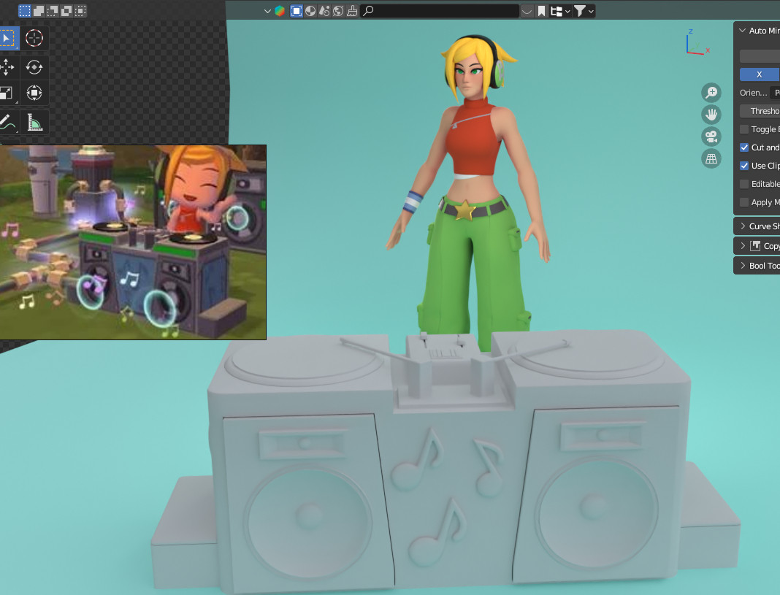This screenshot has height=595, width=780.
Task: Open dropdown chevron left of colorful cube
Action: (267, 11)
